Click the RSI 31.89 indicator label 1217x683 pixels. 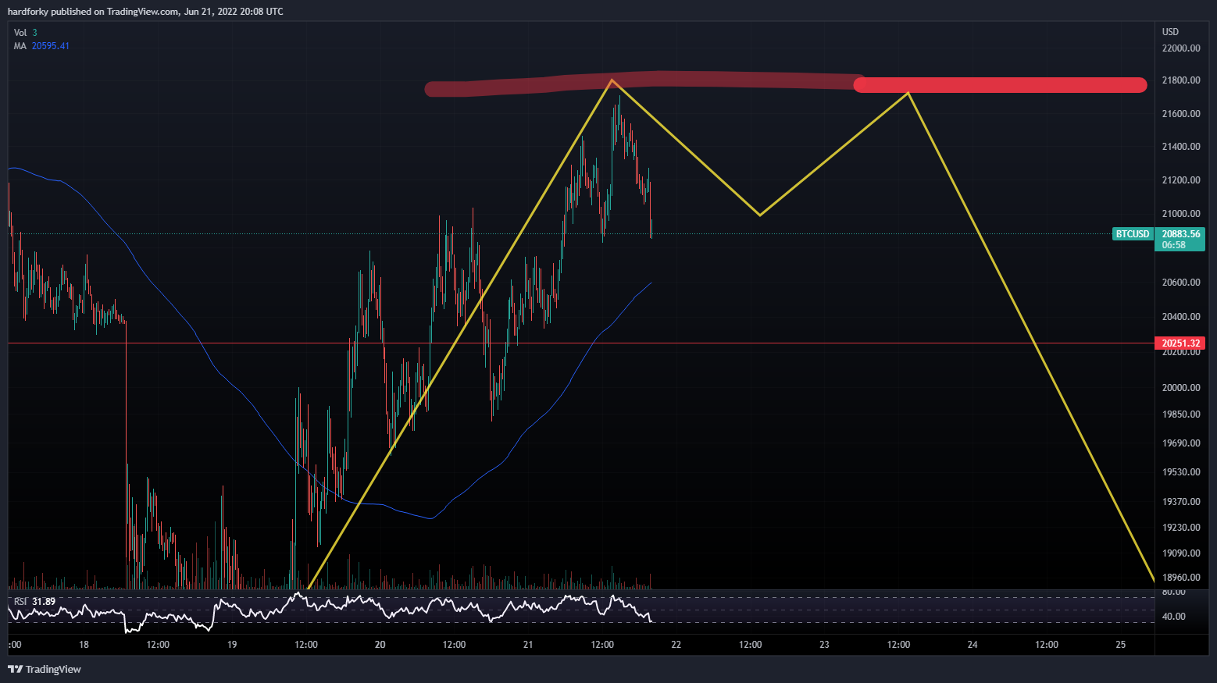click(x=34, y=602)
